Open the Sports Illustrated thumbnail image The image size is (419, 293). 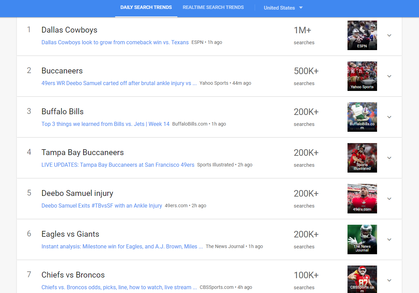pyautogui.click(x=362, y=158)
